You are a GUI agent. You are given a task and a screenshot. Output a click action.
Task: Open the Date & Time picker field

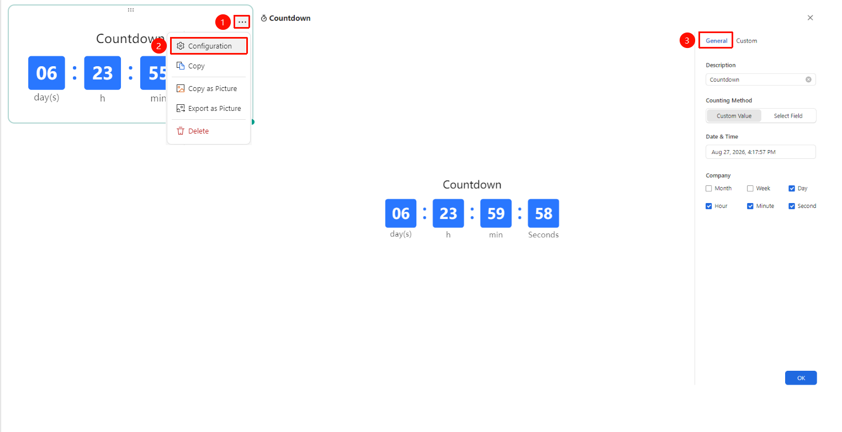point(761,152)
